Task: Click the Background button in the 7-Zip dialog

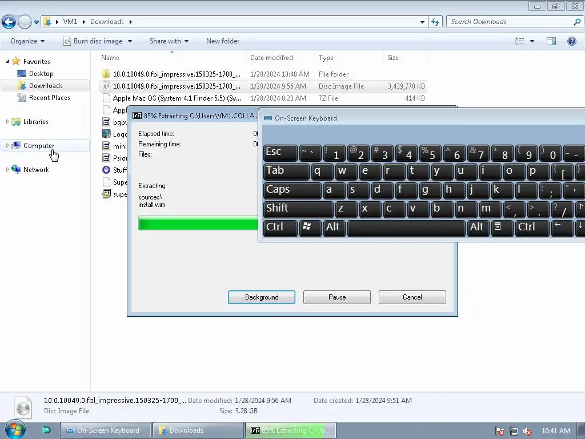Action: [262, 297]
